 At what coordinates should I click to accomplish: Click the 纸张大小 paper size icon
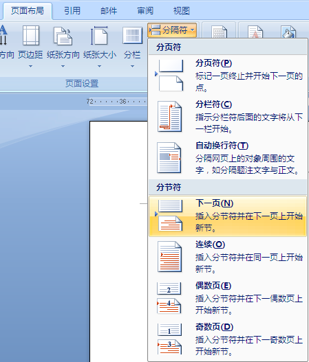[100, 35]
